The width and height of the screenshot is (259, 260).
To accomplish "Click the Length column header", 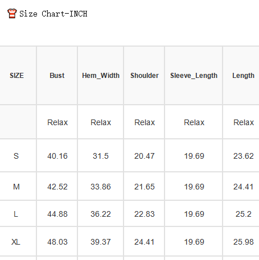I will pos(244,76).
